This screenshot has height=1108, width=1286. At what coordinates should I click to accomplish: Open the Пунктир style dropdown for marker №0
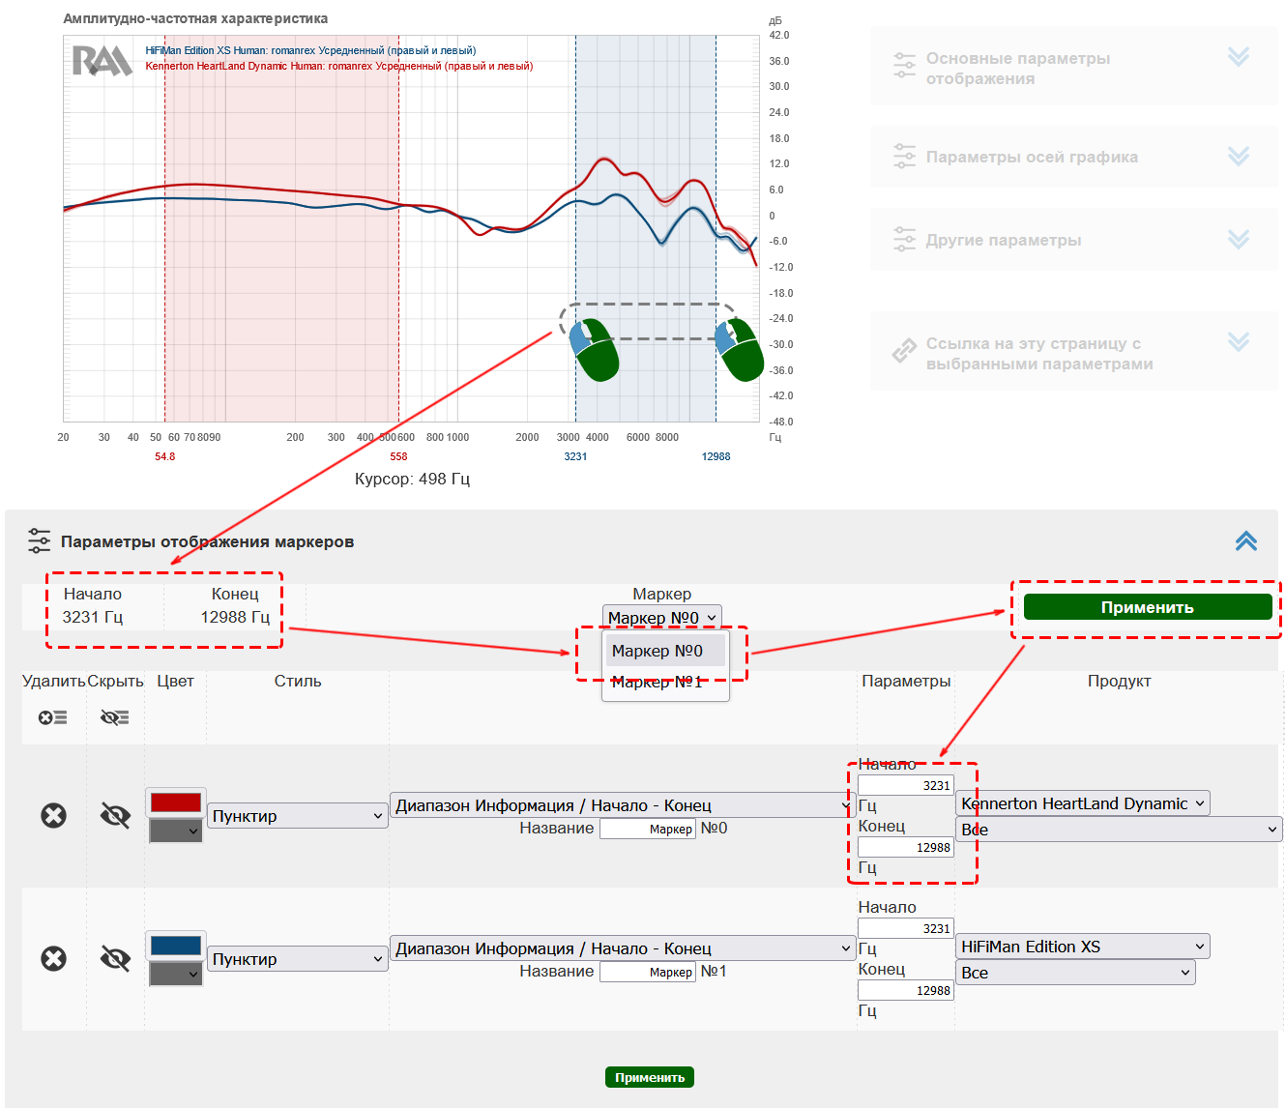pos(298,816)
